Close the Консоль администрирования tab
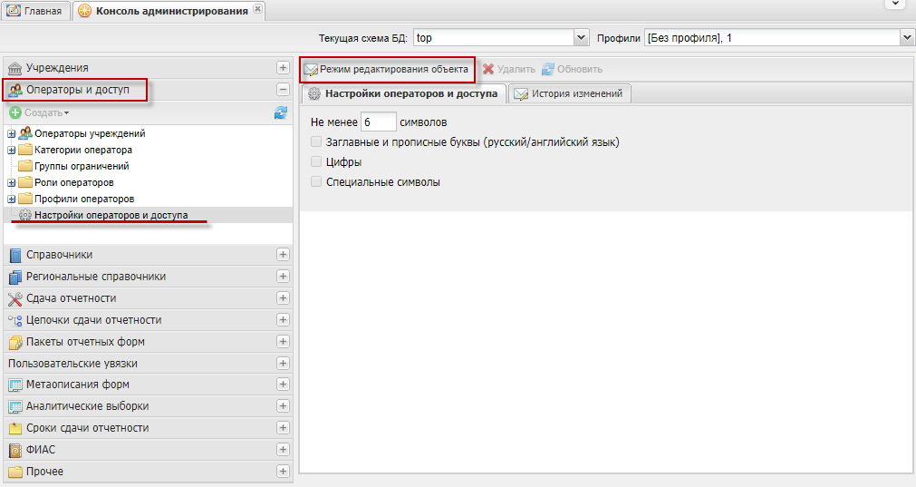The image size is (916, 487). 258,9
